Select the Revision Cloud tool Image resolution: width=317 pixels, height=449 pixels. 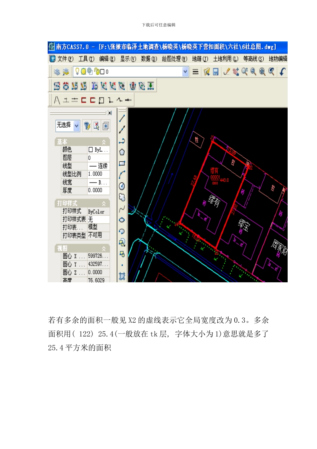pyautogui.click(x=122, y=197)
